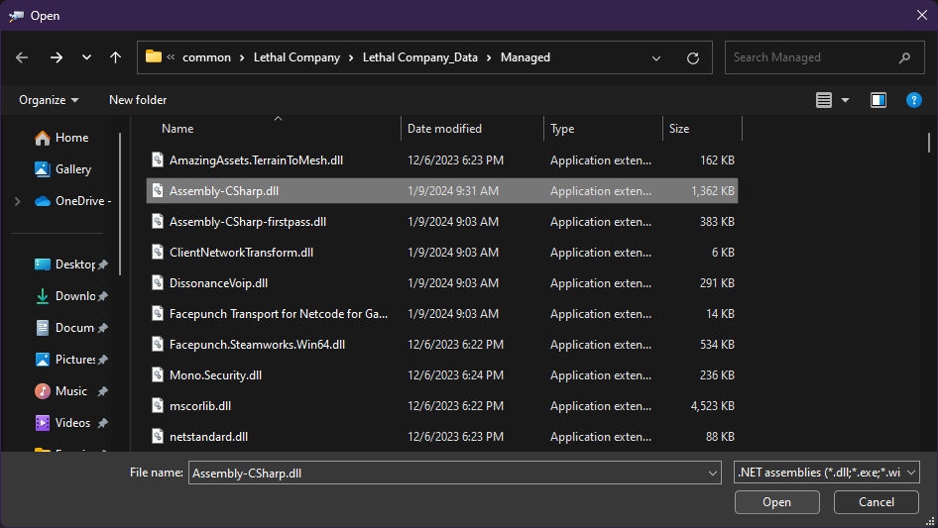Image resolution: width=938 pixels, height=528 pixels.
Task: Open the Pictures quick access folder
Action: click(70, 360)
